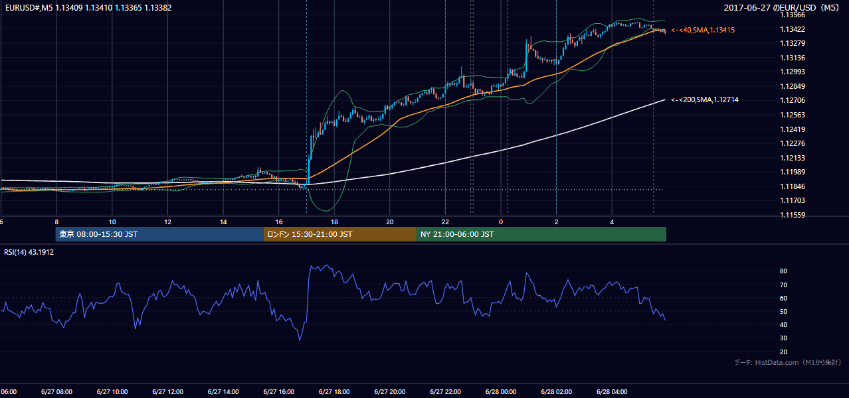The image size is (849, 398).
Task: Click hour label 10 under the price chart
Action: click(112, 222)
